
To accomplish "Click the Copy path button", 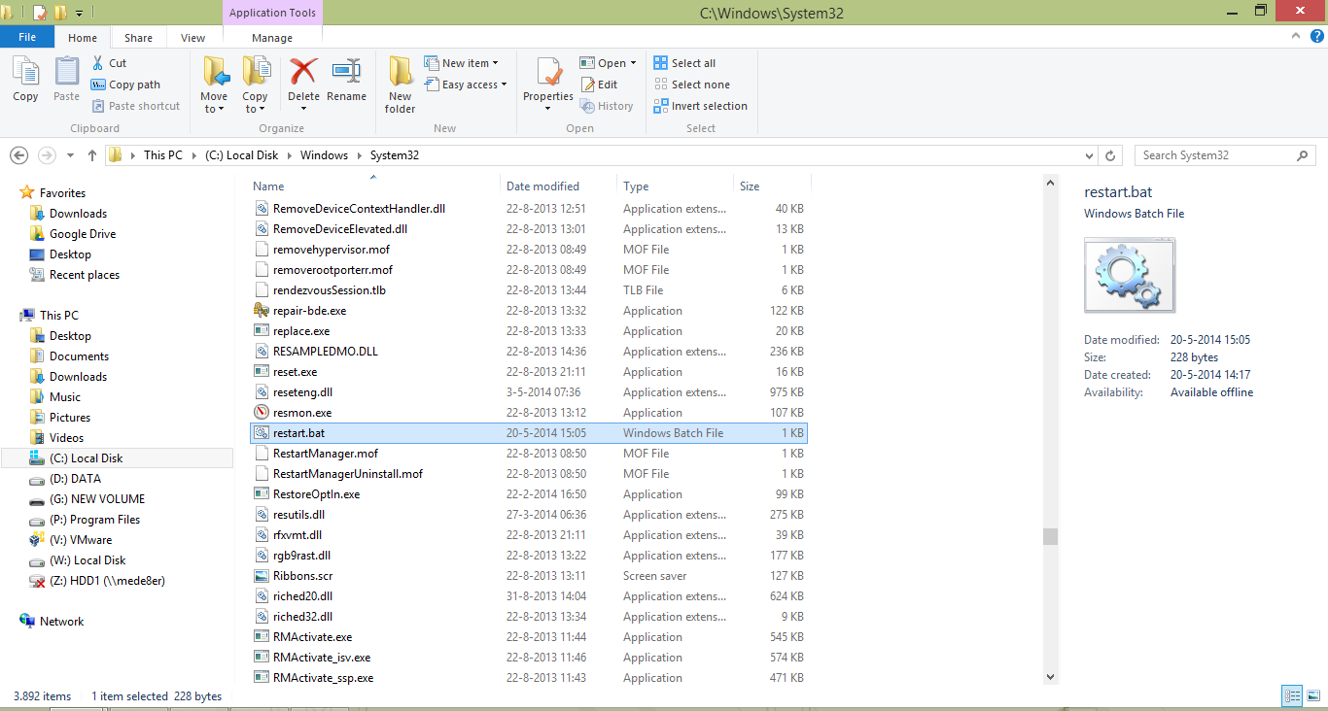I will click(126, 85).
